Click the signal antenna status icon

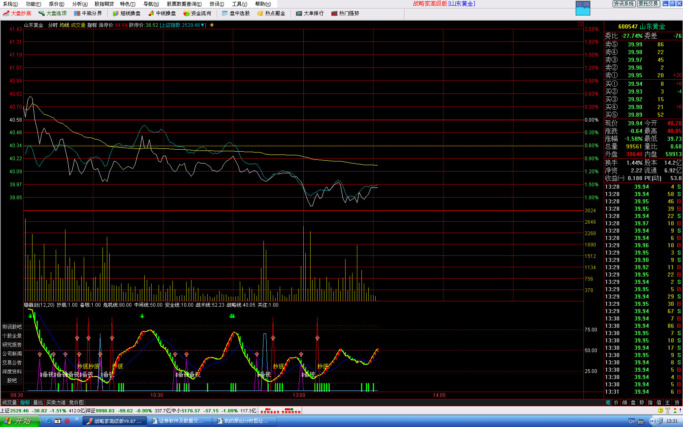(x=668, y=411)
